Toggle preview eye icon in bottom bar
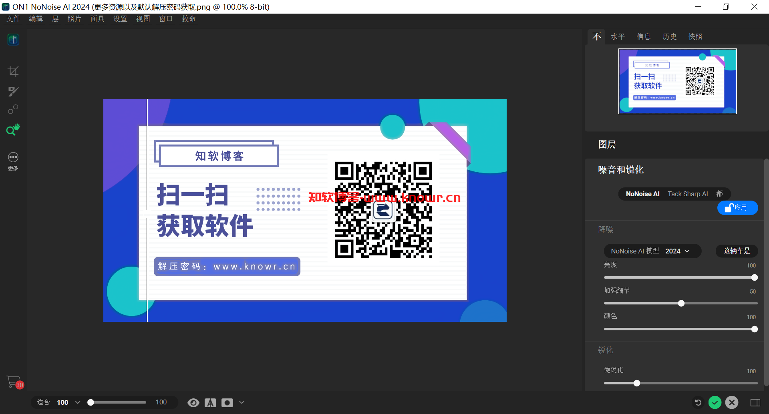Screen dimensions: 769x414 193,403
